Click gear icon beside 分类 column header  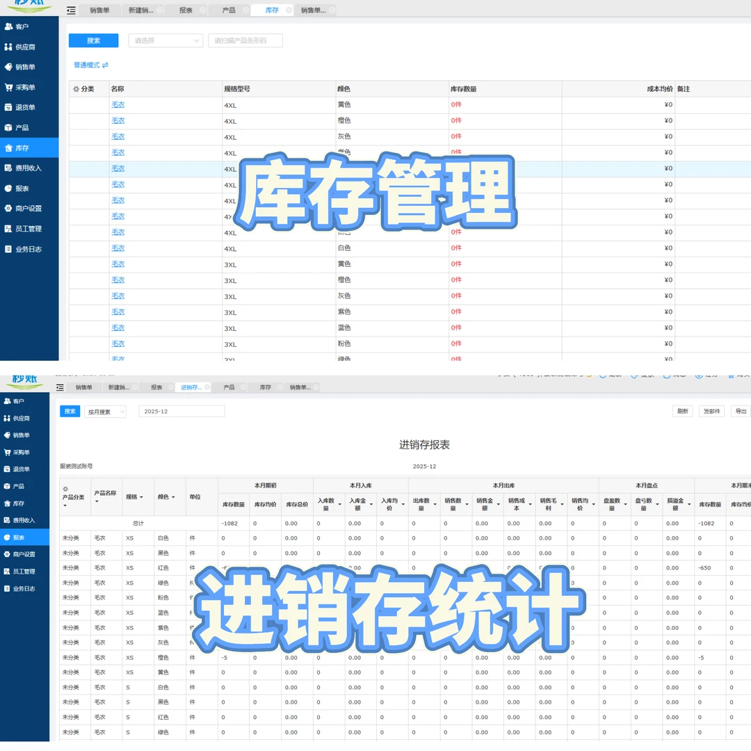point(76,89)
